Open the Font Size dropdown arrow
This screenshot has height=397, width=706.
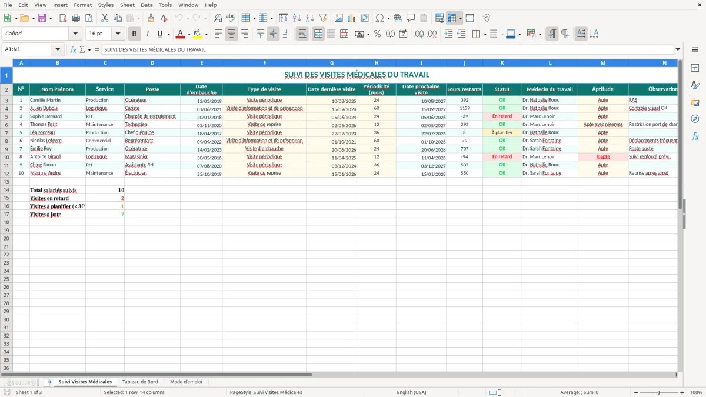pos(118,34)
